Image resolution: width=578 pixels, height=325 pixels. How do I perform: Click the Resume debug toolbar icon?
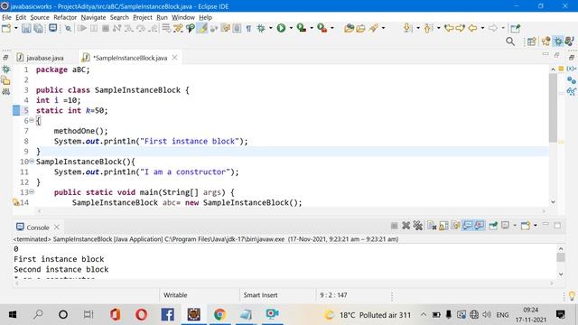tap(82, 28)
